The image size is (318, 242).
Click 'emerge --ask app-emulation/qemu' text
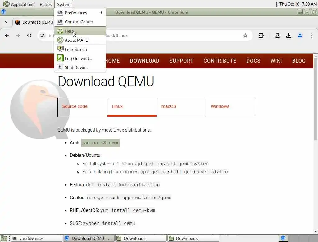tap(129, 198)
